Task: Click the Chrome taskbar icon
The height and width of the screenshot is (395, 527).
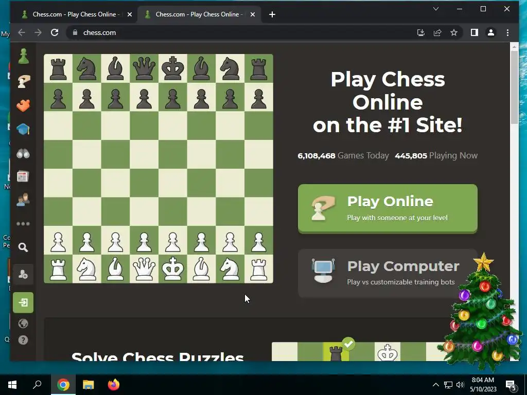Action: click(63, 385)
